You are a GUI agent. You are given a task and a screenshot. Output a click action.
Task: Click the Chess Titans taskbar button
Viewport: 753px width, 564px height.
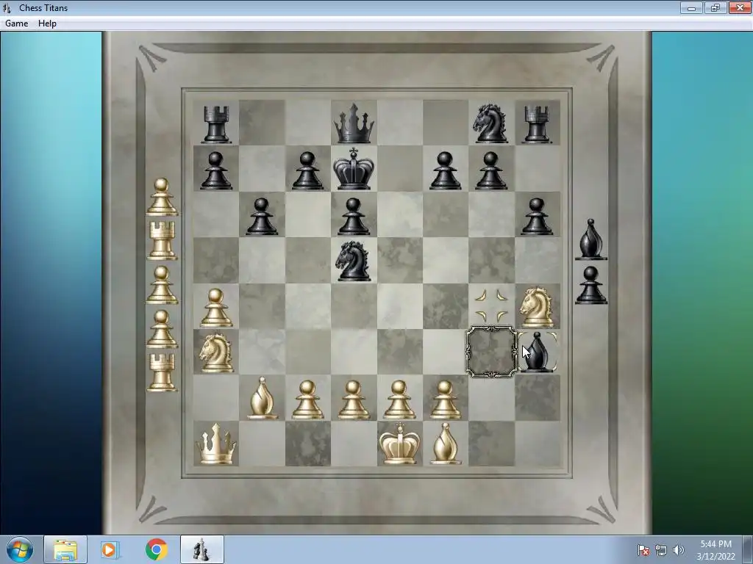(x=202, y=549)
